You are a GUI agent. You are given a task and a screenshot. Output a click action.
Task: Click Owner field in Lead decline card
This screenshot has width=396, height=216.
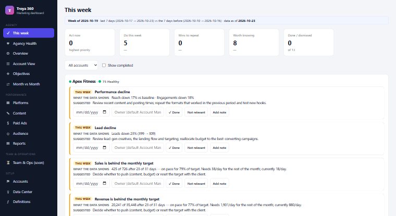(x=138, y=148)
